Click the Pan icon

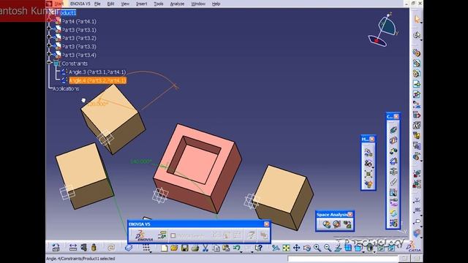pos(296,248)
